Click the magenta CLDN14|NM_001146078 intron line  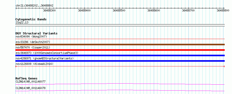pyautogui.click(x=120, y=90)
